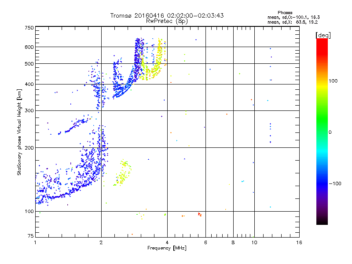Viewport: 352px width, 264px height.
Task: Click the 'mean, sd,O:-100.1, 16.3' statistics line
Action: [293, 17]
